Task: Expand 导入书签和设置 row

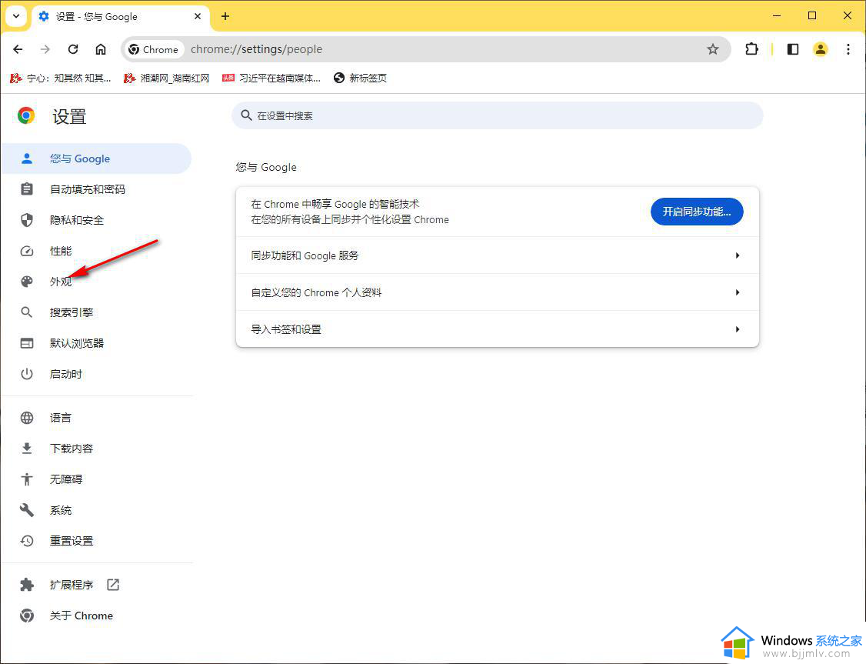Action: coord(497,329)
